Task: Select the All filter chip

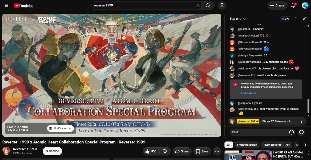Action: 228,145
